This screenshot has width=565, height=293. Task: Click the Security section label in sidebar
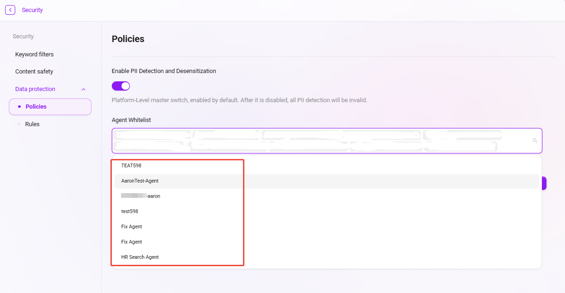pyautogui.click(x=23, y=37)
